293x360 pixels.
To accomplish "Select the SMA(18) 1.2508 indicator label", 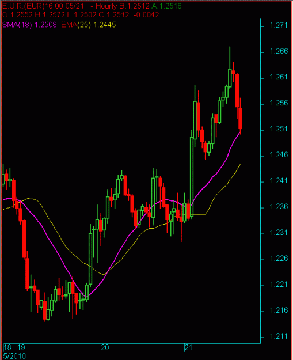I will [x=29, y=25].
